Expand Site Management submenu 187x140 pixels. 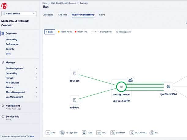36,68
